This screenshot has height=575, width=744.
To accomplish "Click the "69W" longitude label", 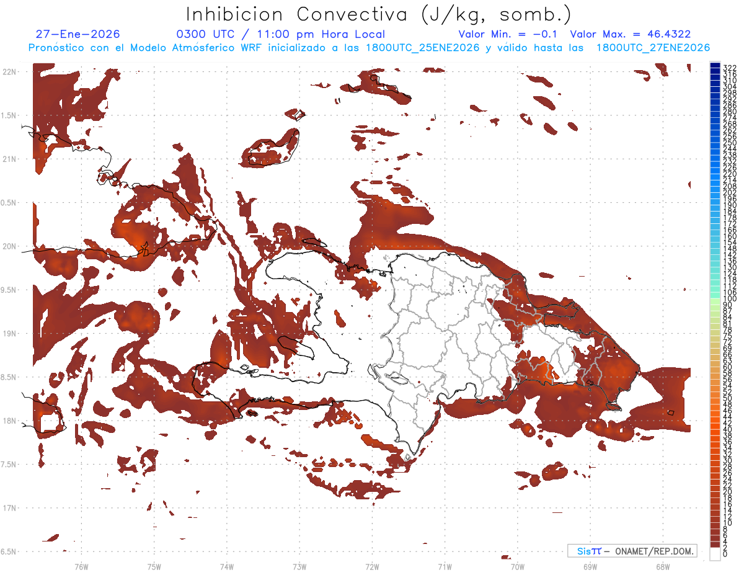I will click(x=590, y=566).
